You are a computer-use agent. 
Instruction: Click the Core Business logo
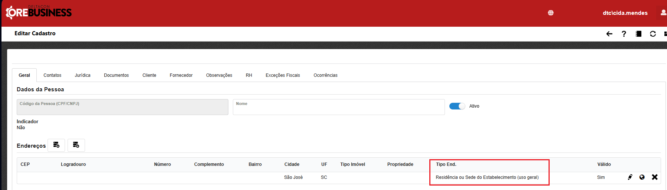(x=39, y=13)
